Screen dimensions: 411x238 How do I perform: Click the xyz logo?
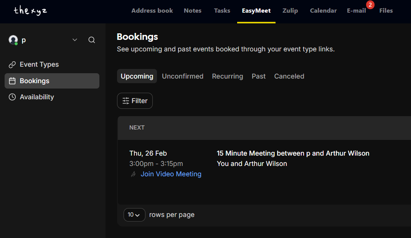point(30,11)
